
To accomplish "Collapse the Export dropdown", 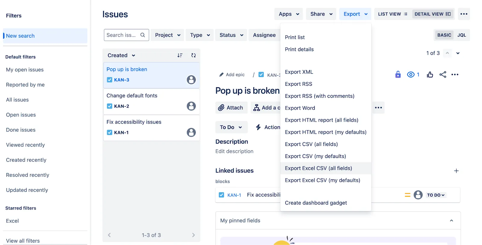I will [x=355, y=14].
